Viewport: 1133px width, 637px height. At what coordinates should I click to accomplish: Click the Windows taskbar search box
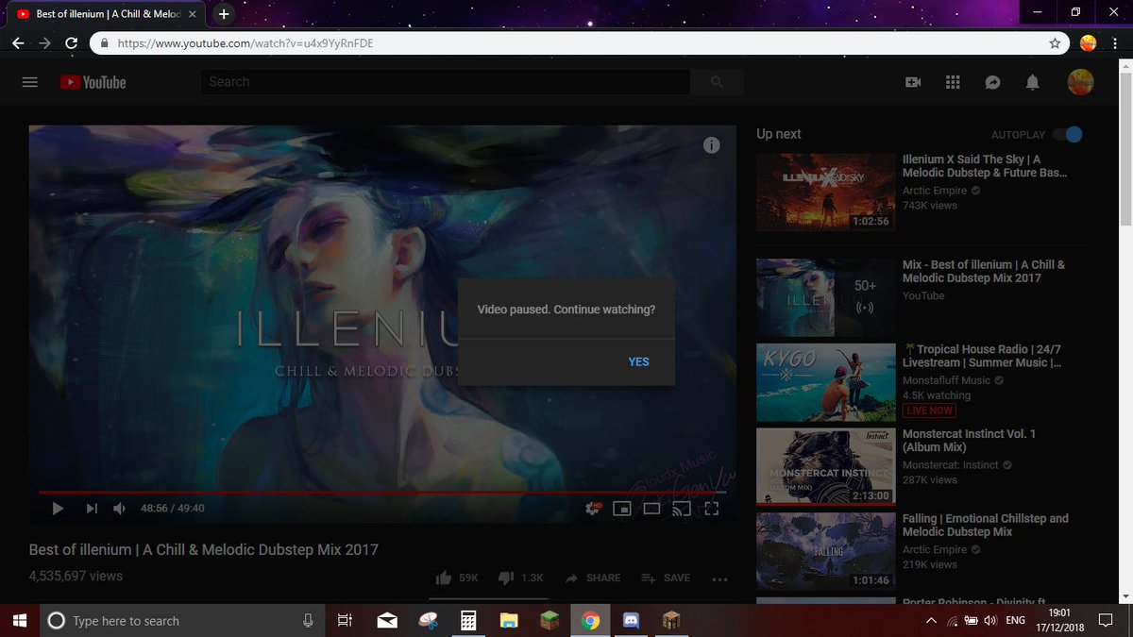pos(181,621)
